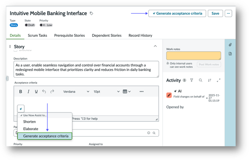Open the attachments paperclip icon
Image resolution: width=249 pixels, height=160 pixels.
230,45
